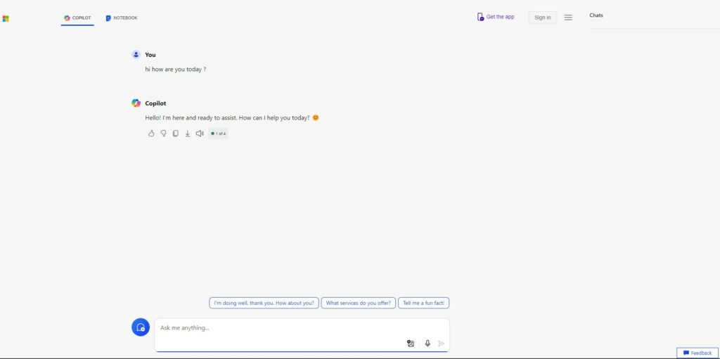This screenshot has height=359, width=720.
Task: Copy the Copilot response
Action: pyautogui.click(x=175, y=133)
